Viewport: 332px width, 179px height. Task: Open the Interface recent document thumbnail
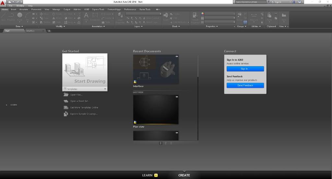156,69
